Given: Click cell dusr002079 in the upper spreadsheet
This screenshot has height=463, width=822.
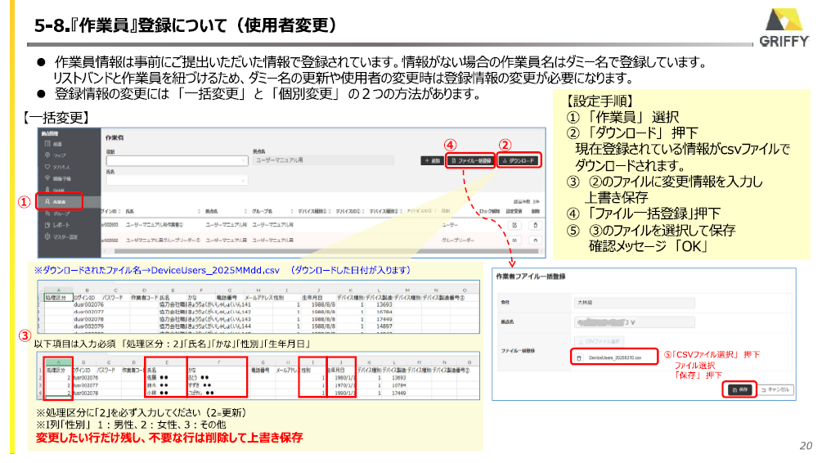Looking at the screenshot, I should coord(88,326).
